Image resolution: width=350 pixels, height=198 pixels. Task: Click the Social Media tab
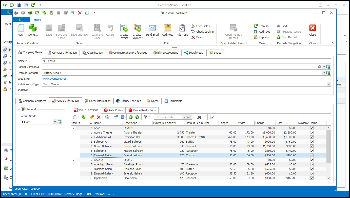(194, 53)
